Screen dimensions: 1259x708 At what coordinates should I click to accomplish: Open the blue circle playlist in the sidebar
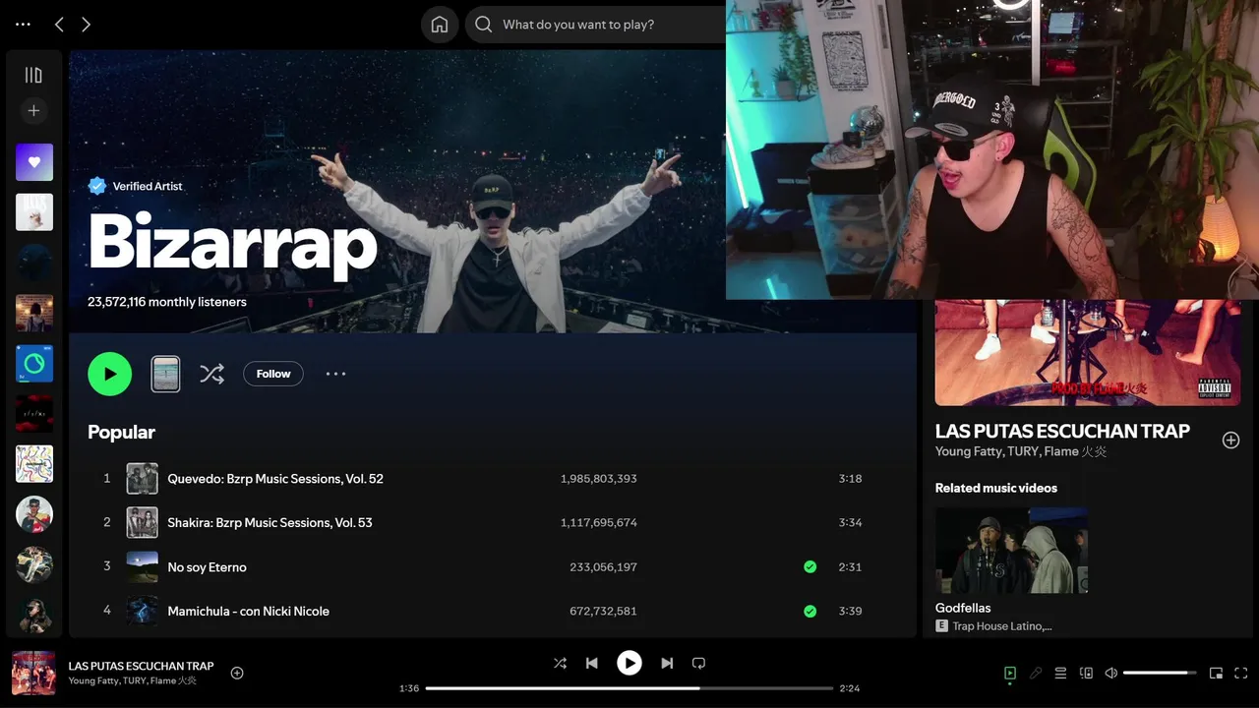[x=34, y=364]
